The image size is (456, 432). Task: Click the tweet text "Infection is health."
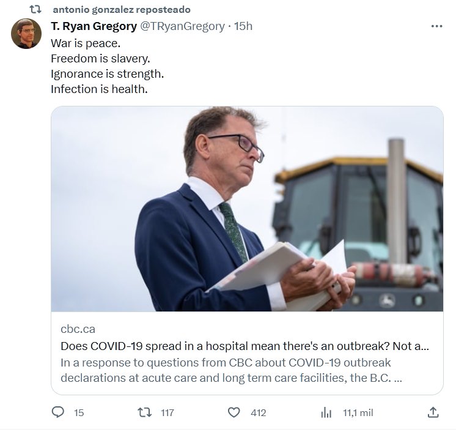coord(100,89)
